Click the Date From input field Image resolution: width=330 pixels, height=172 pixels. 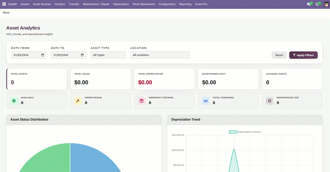(x=29, y=55)
